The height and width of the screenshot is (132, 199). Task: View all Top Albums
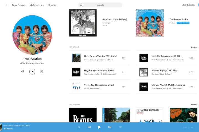(194, 104)
